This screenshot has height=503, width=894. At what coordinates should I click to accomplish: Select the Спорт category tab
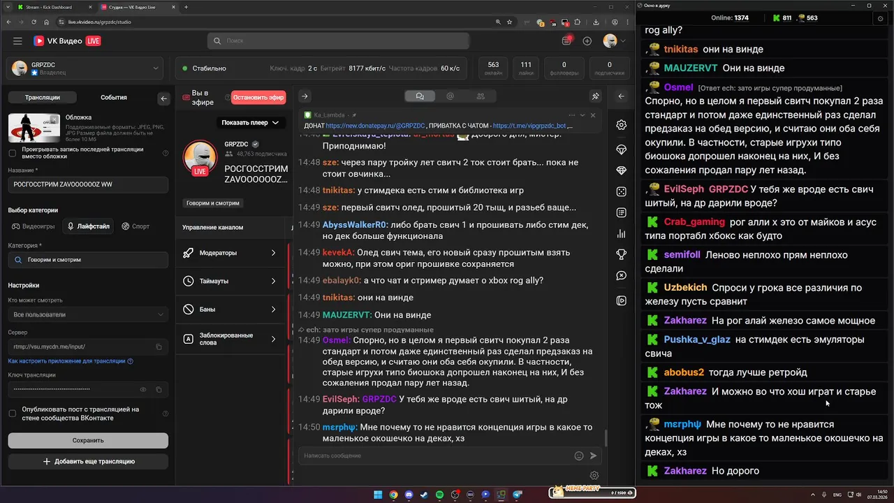coord(135,226)
